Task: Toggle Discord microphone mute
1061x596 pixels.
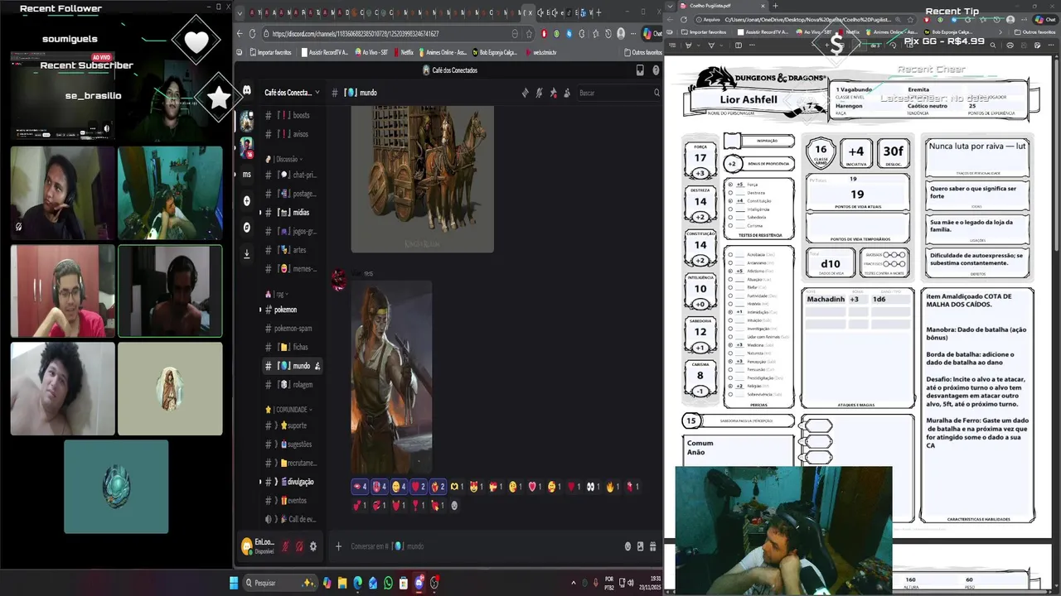Action: (285, 546)
